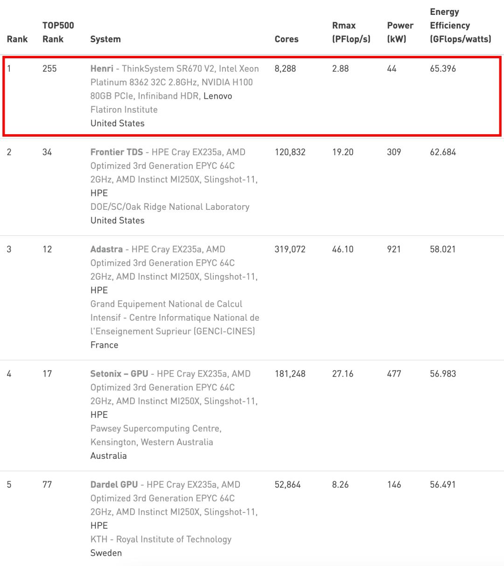The image size is (504, 566).
Task: Click the Rmax (PFlop/s) column header
Action: [x=351, y=32]
